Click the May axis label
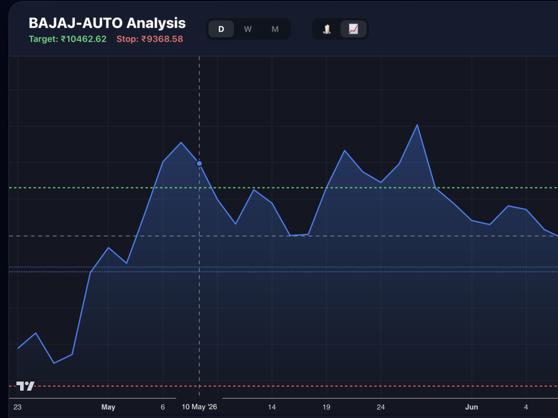The image size is (558, 418). [x=108, y=407]
